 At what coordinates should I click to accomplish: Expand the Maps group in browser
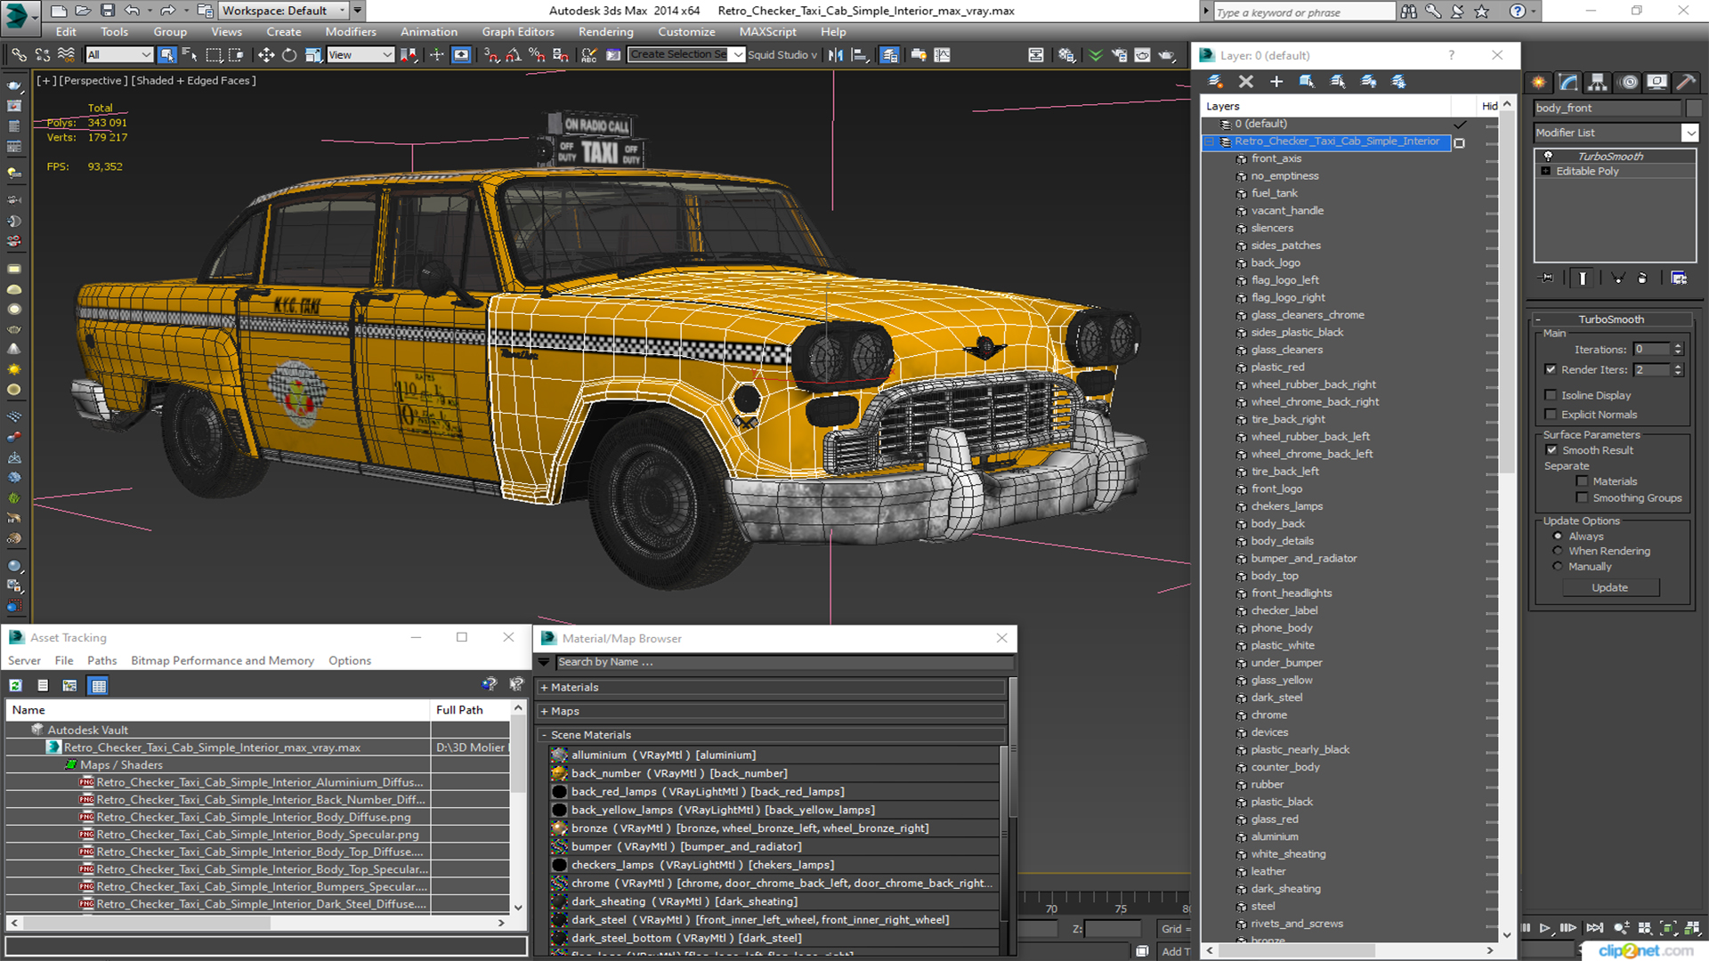tap(544, 712)
